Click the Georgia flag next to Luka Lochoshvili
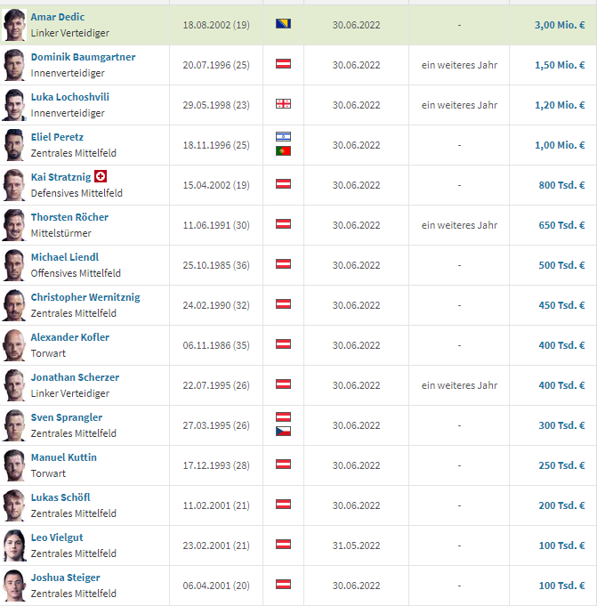This screenshot has height=606, width=597. point(283,104)
